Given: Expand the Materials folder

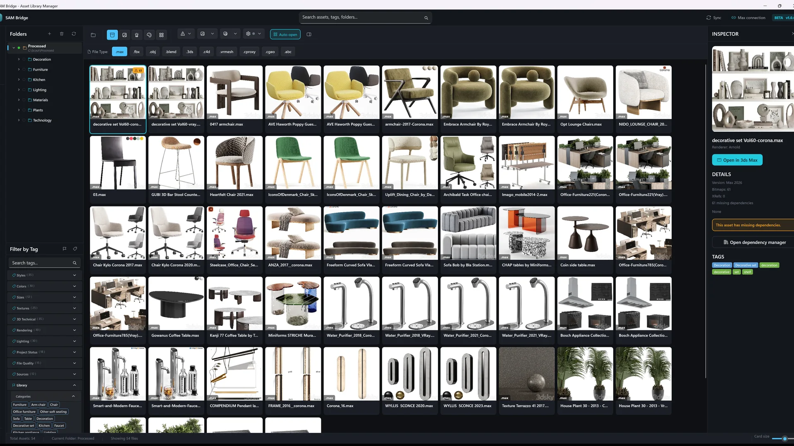Looking at the screenshot, I should pyautogui.click(x=19, y=100).
